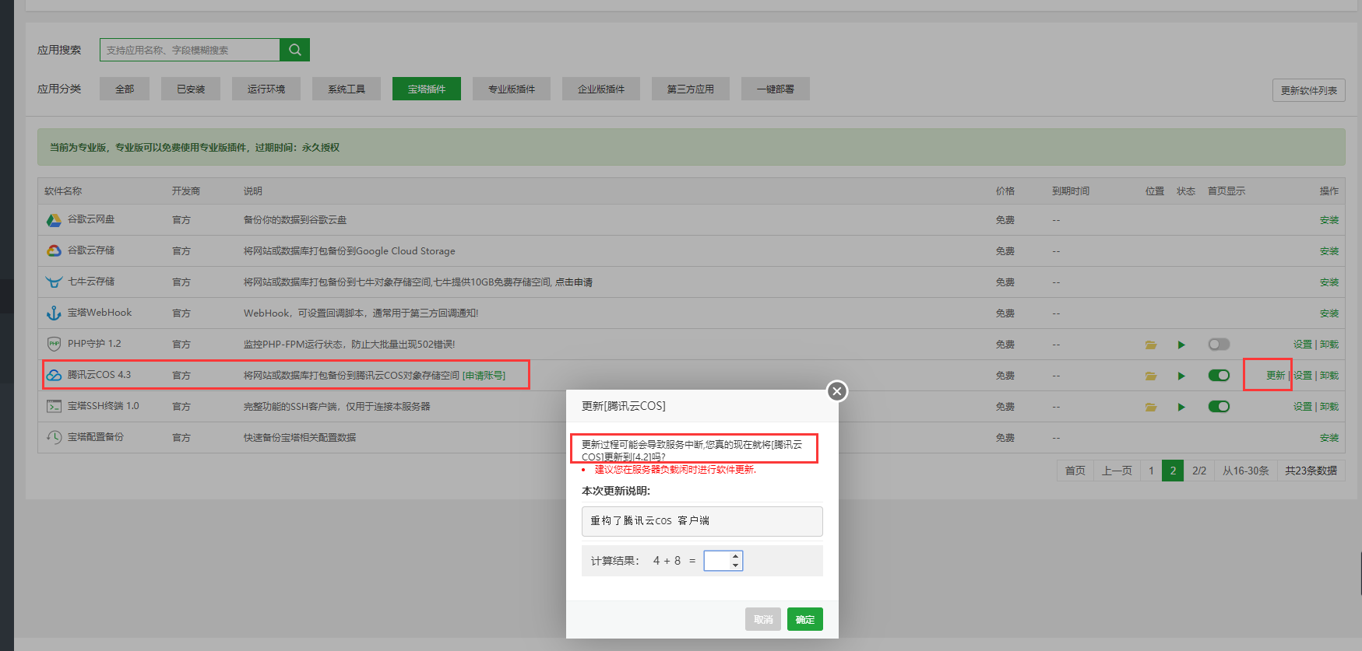Select the 一键部署 category tab
Viewport: 1362px width, 651px height.
776,89
